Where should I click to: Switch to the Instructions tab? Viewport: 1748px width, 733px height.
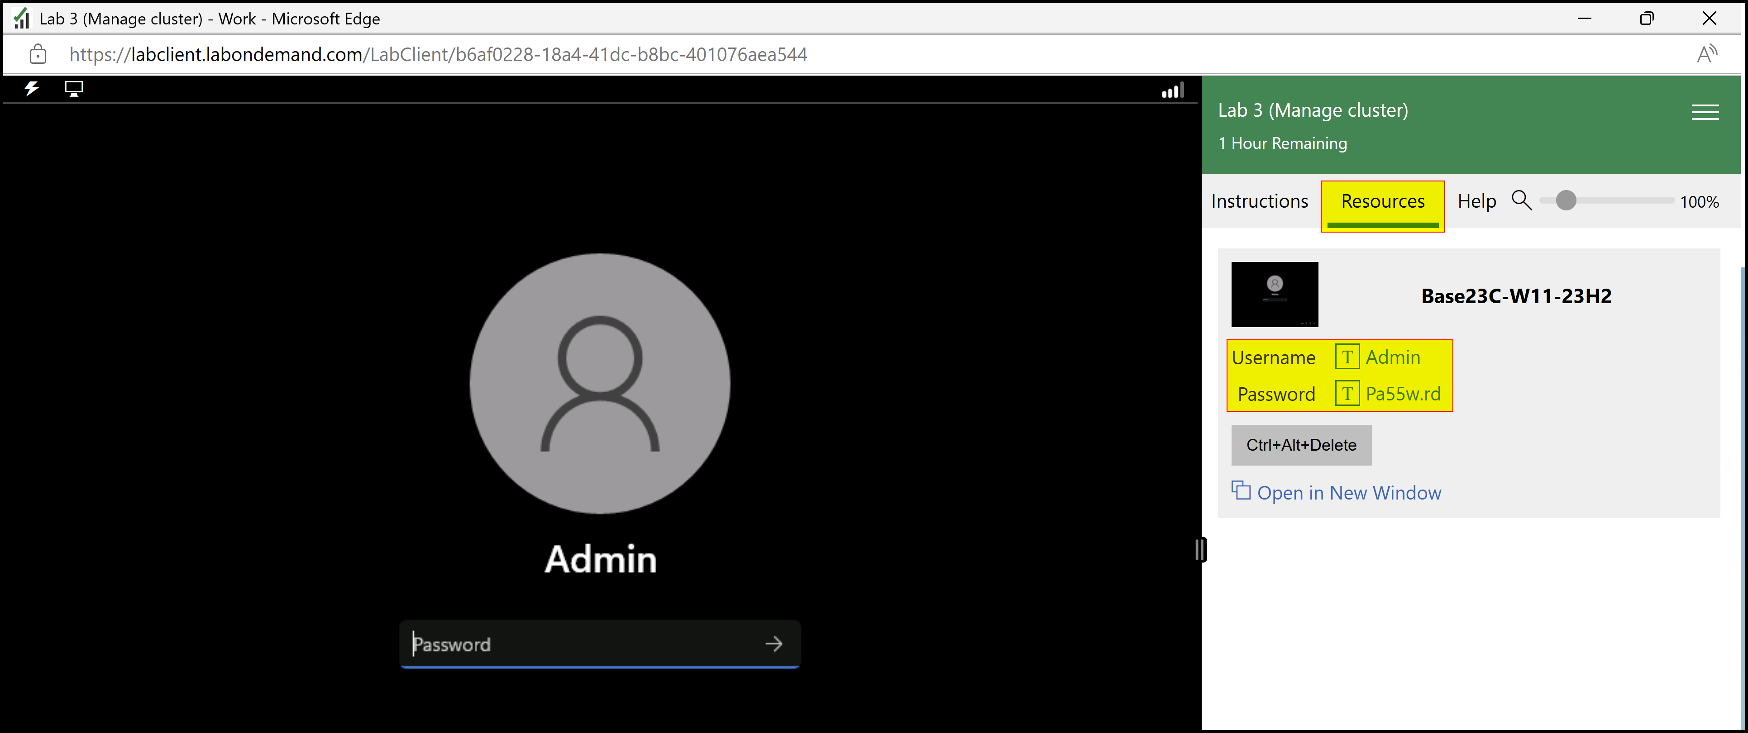[x=1260, y=201]
